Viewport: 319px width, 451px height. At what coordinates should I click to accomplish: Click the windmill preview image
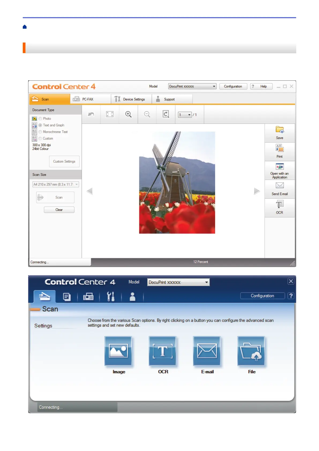(177, 182)
